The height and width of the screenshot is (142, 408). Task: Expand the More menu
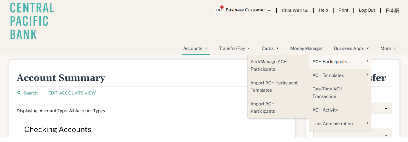click(x=388, y=48)
